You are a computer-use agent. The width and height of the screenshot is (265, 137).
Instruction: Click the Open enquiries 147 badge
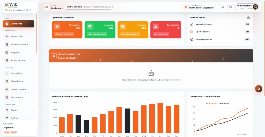[247, 32]
